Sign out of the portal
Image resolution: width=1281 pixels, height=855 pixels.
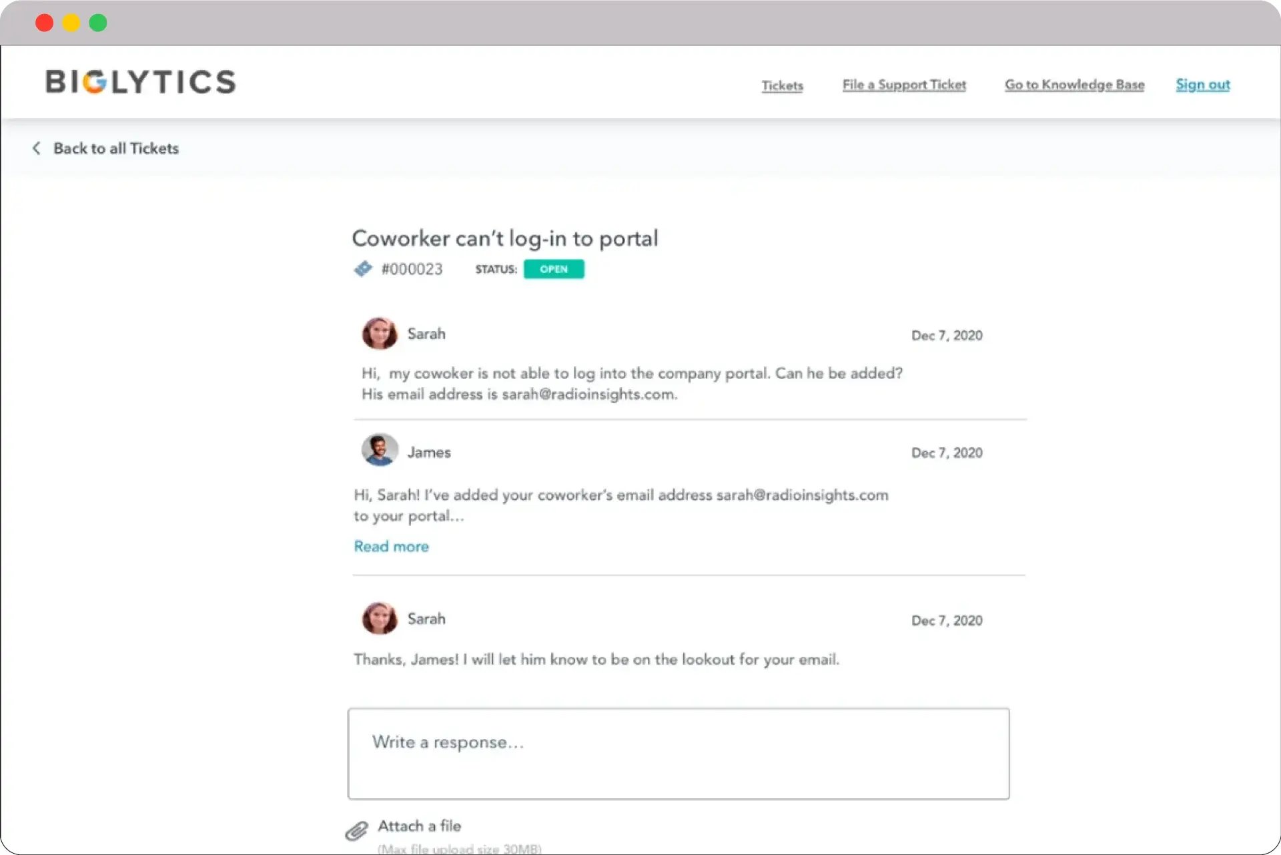pos(1203,84)
